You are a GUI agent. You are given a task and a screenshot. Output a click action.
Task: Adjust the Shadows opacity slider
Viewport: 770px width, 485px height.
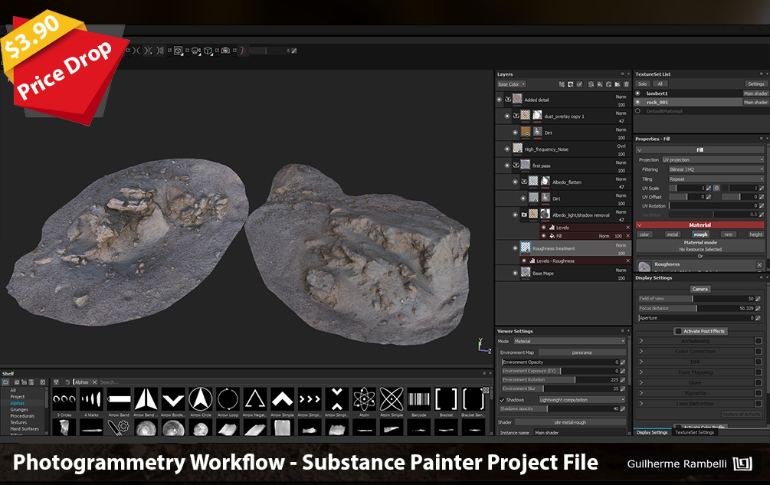[559, 409]
